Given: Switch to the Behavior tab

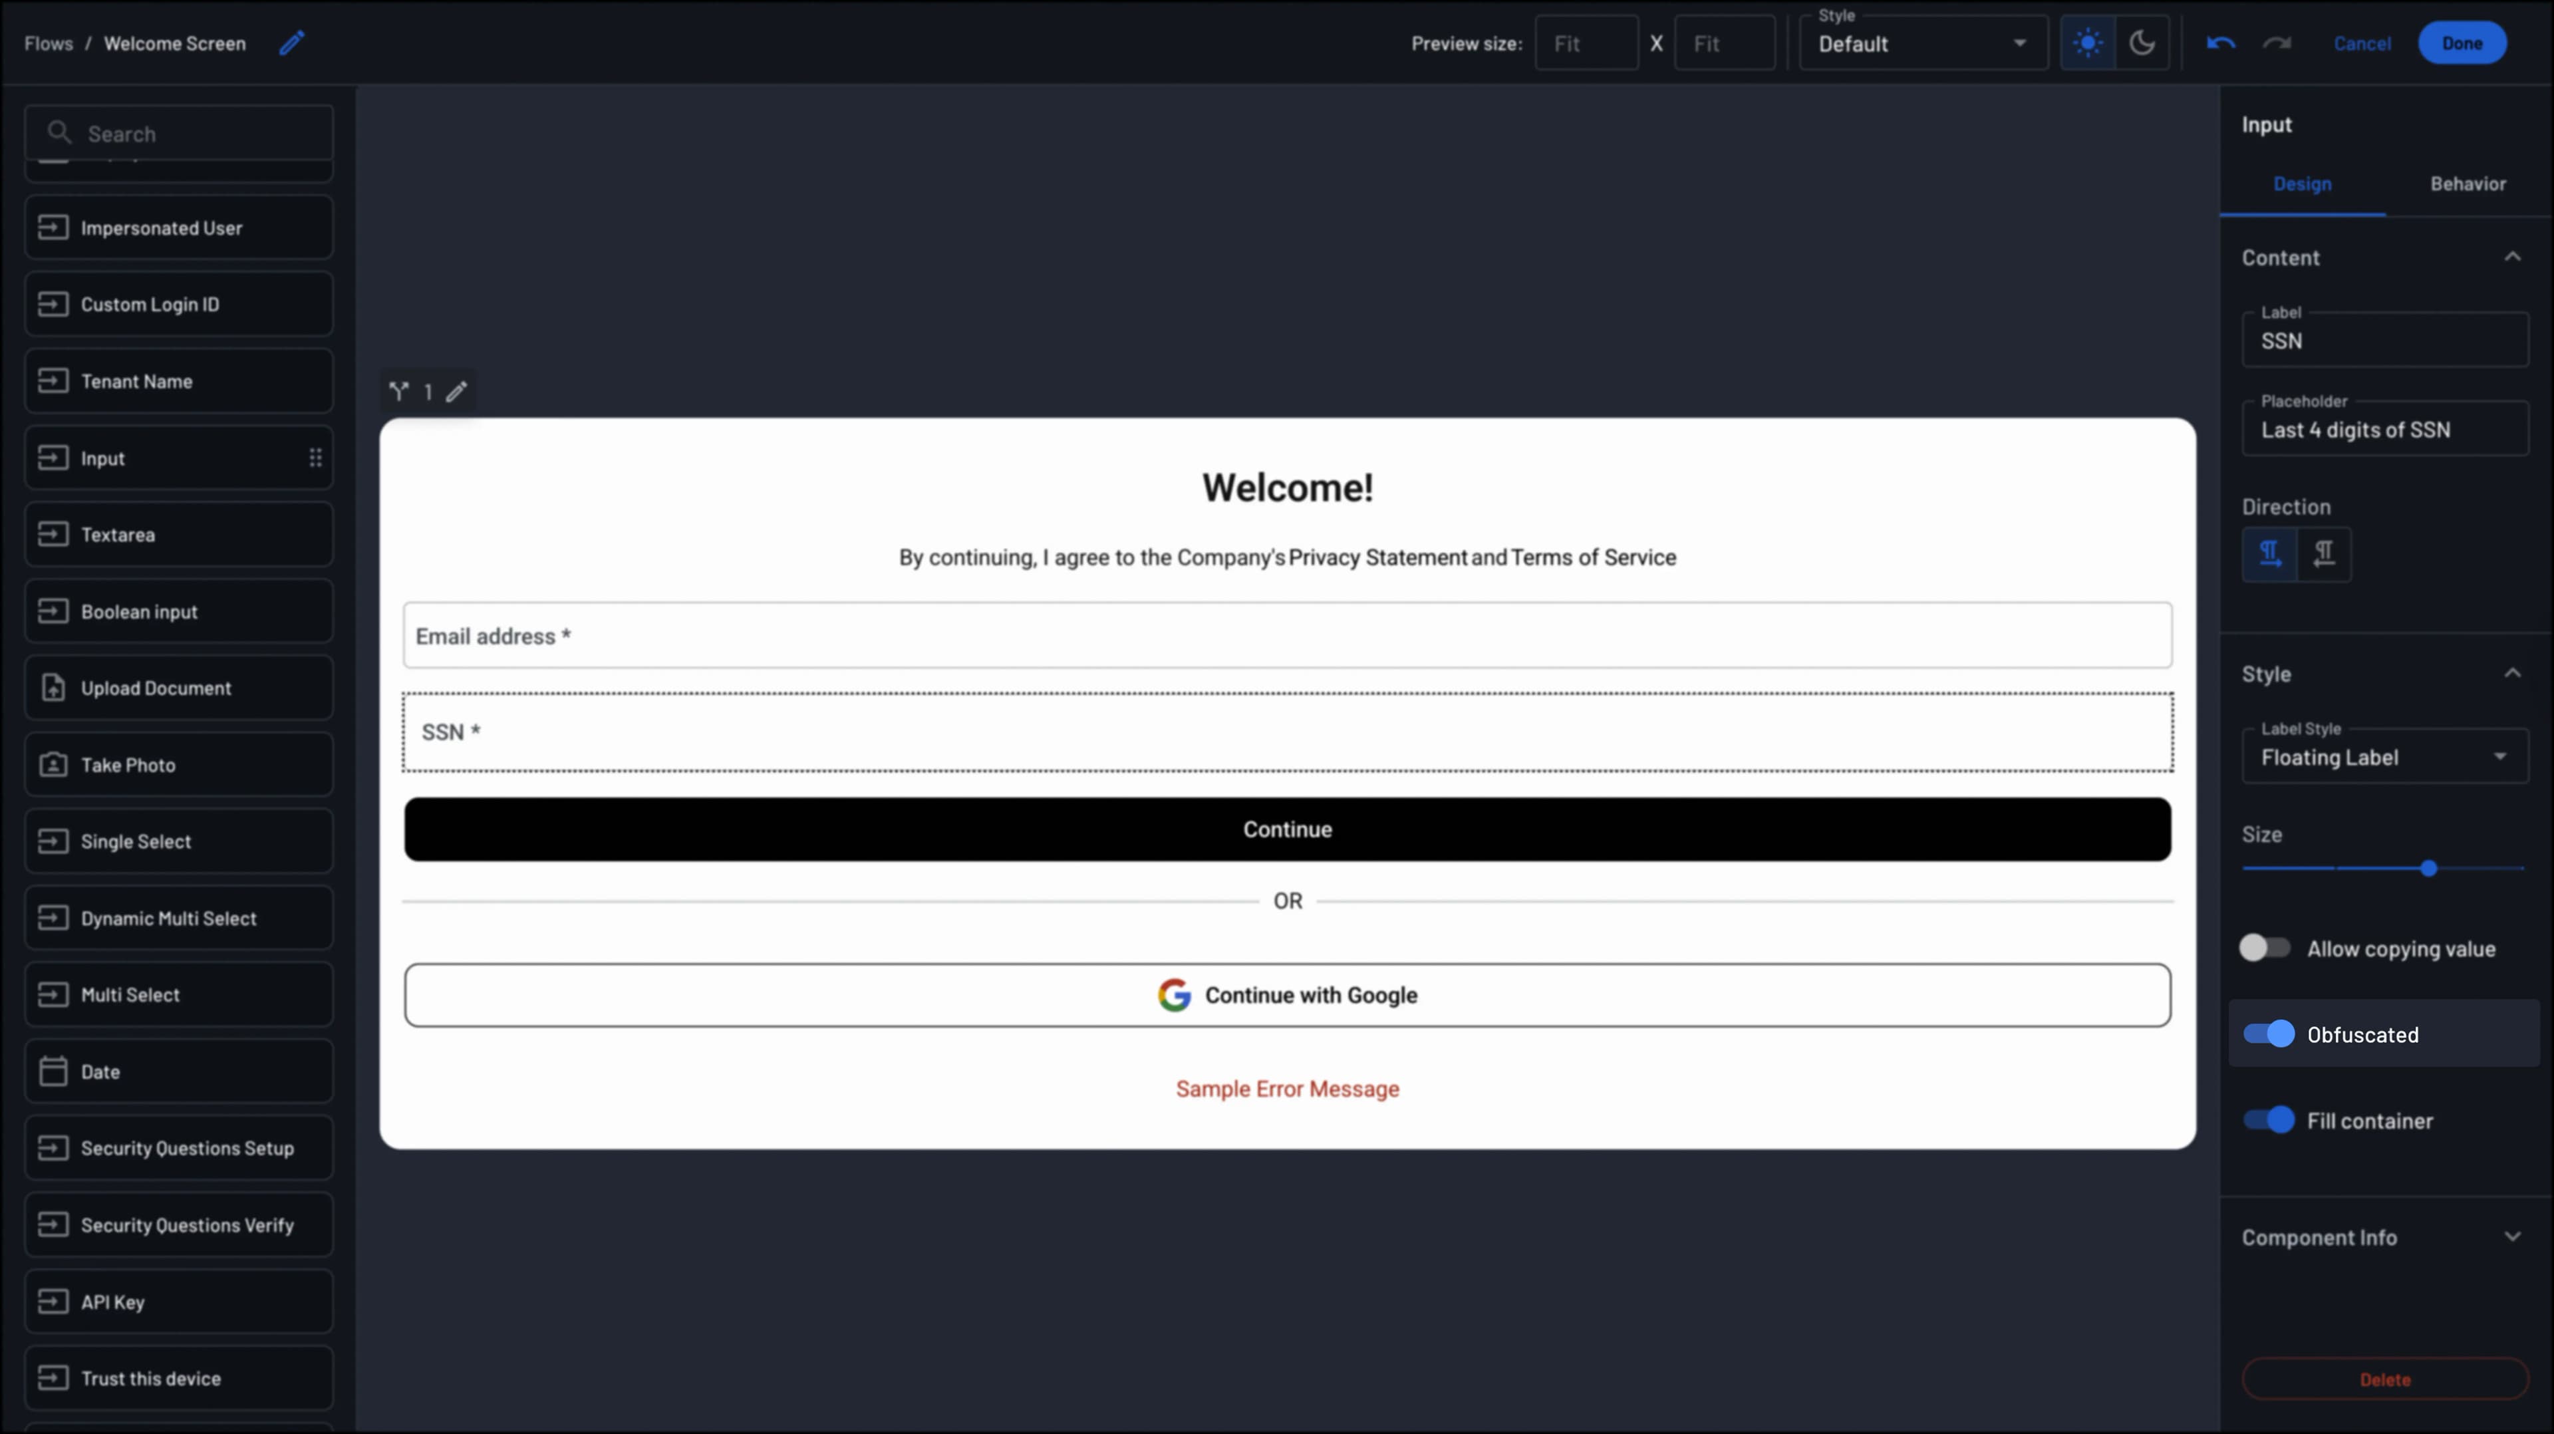Looking at the screenshot, I should click(x=2468, y=184).
